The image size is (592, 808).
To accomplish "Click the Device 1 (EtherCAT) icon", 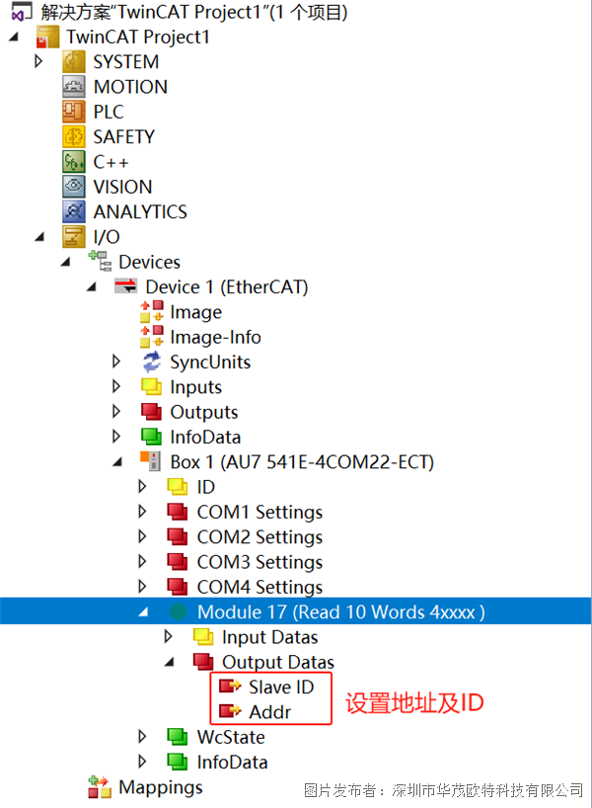I will point(125,286).
